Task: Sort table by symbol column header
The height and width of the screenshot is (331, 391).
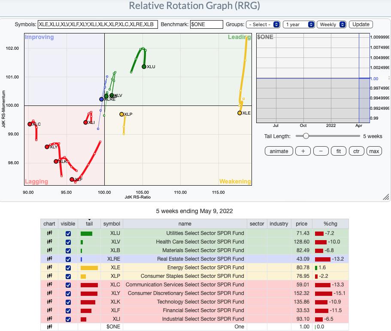Action: [x=111, y=223]
